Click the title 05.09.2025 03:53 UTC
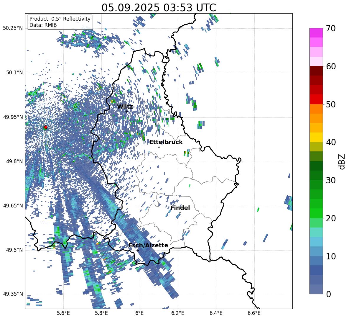The height and width of the screenshot is (319, 349). 159,8
